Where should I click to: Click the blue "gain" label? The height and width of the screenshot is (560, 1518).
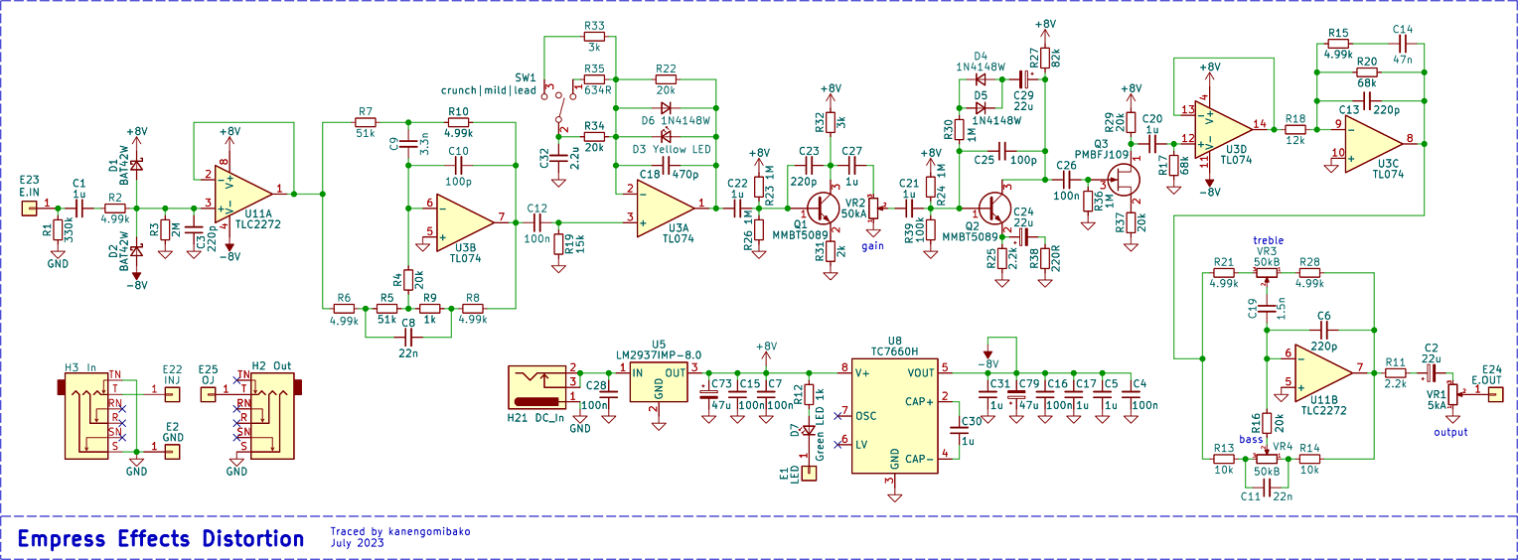tap(874, 244)
